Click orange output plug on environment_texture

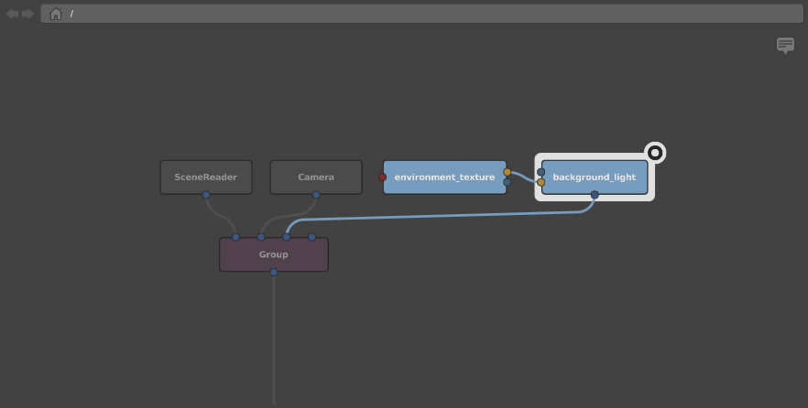(x=508, y=172)
